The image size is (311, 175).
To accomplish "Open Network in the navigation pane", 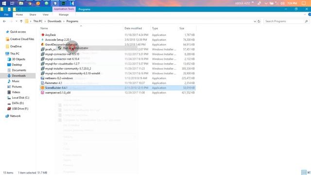I will pos(15,116).
